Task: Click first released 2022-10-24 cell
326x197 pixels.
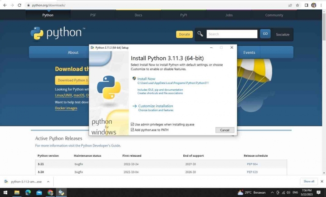Action: point(131,164)
